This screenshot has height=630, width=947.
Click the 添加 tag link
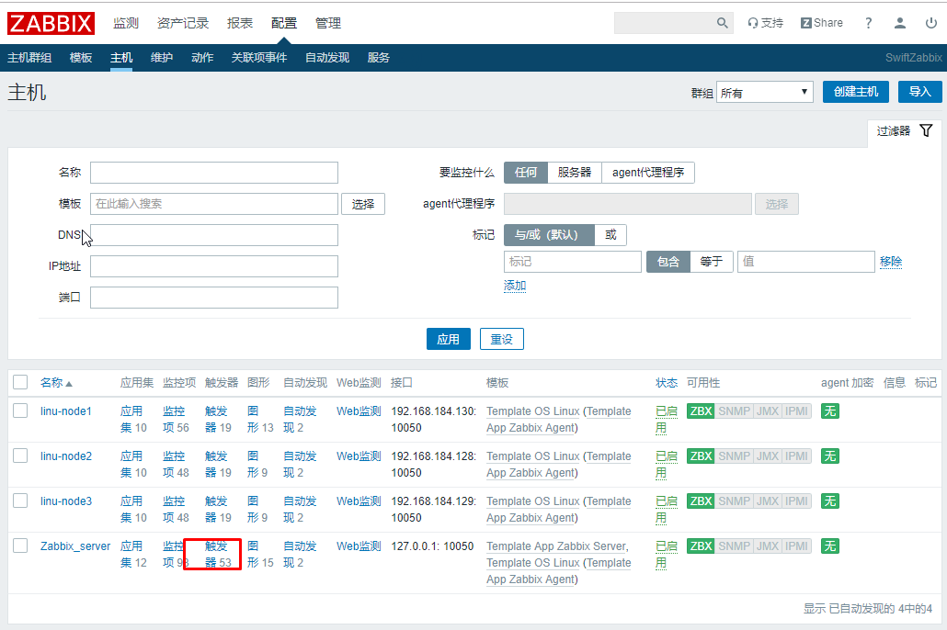point(515,286)
